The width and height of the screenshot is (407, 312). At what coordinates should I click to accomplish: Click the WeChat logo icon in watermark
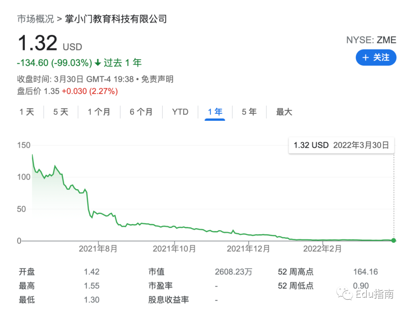tap(344, 293)
